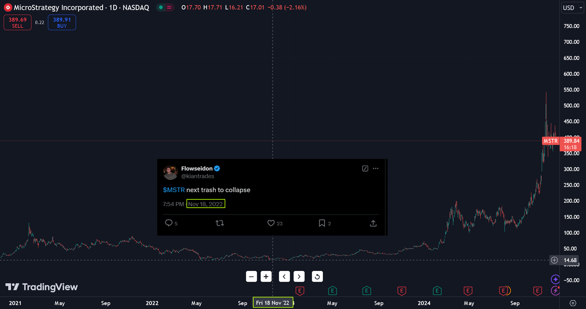The image size is (586, 309).
Task: Click the zoom in plus button
Action: click(x=266, y=277)
